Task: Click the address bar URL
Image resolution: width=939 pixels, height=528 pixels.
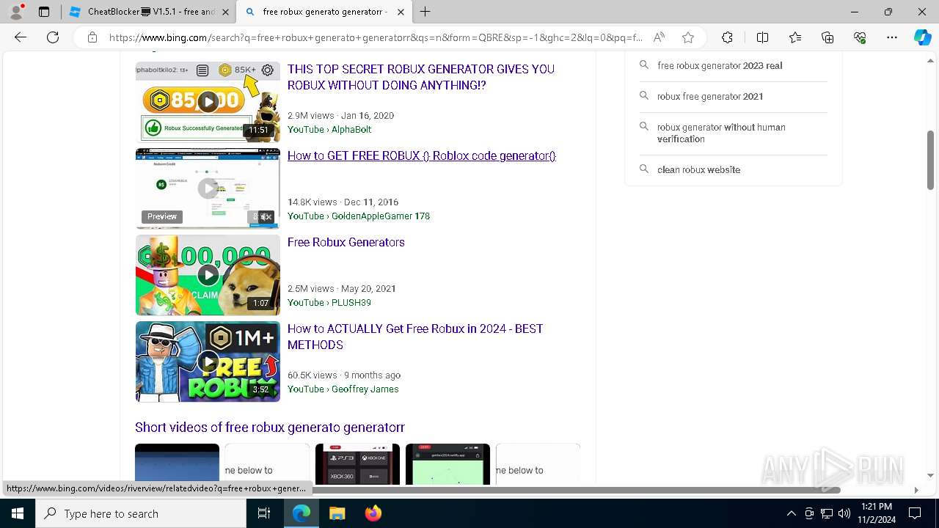Action: (x=376, y=37)
